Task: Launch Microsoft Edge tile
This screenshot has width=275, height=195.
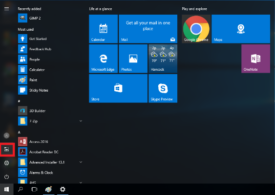Action: coord(103,58)
